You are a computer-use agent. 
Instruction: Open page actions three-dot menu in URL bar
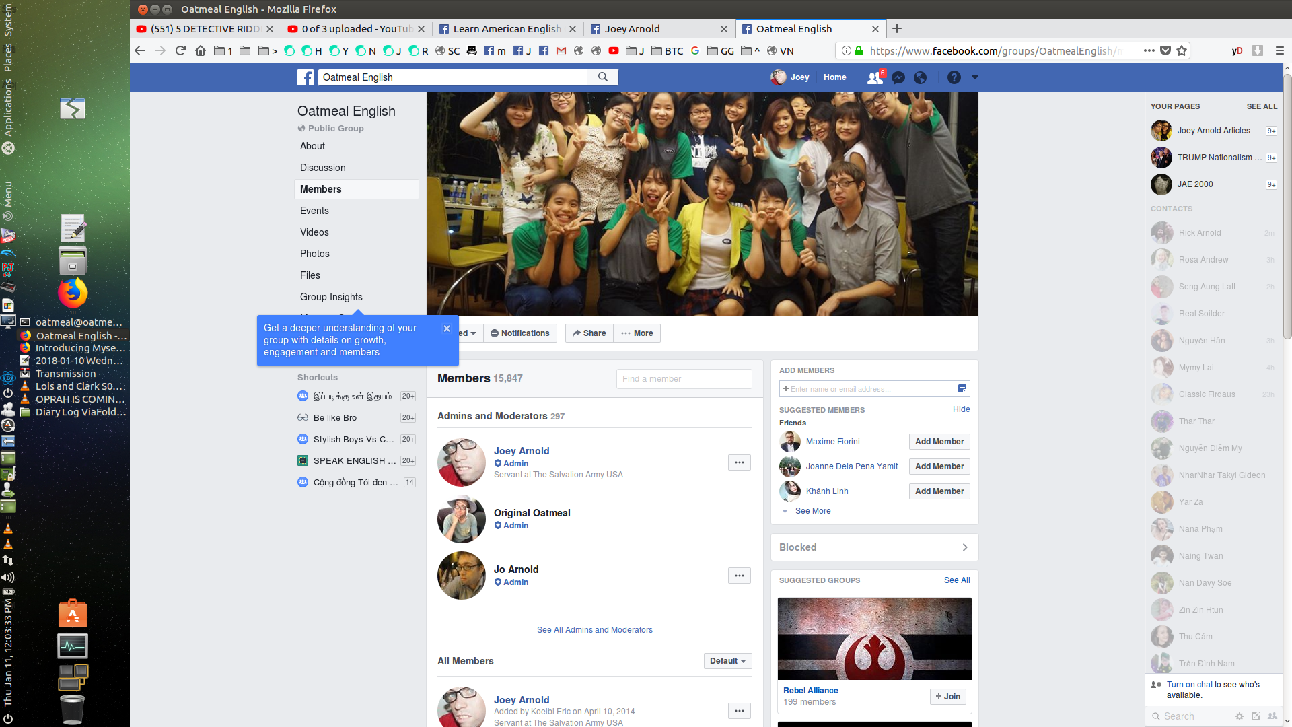(1149, 50)
